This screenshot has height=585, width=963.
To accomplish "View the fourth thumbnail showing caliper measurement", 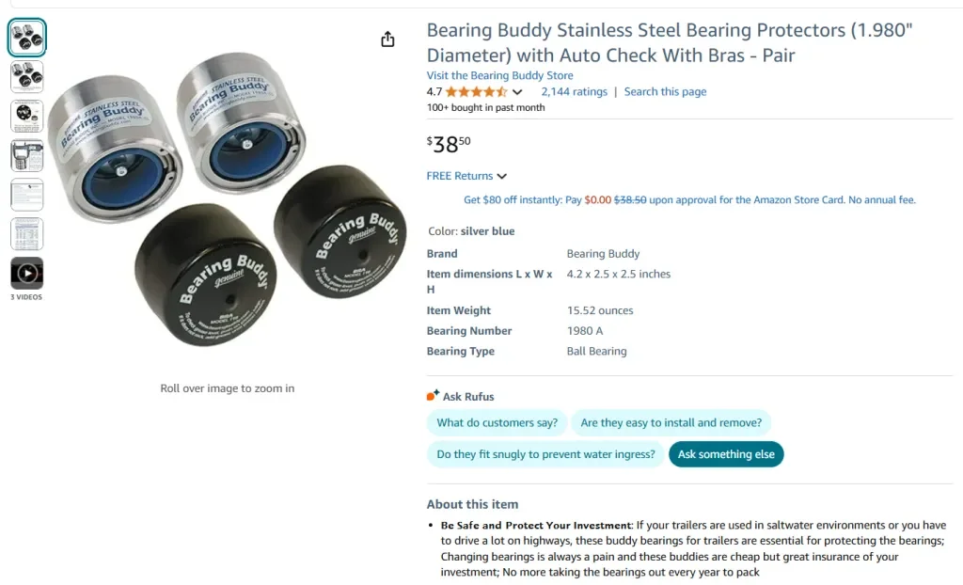I will (x=26, y=155).
